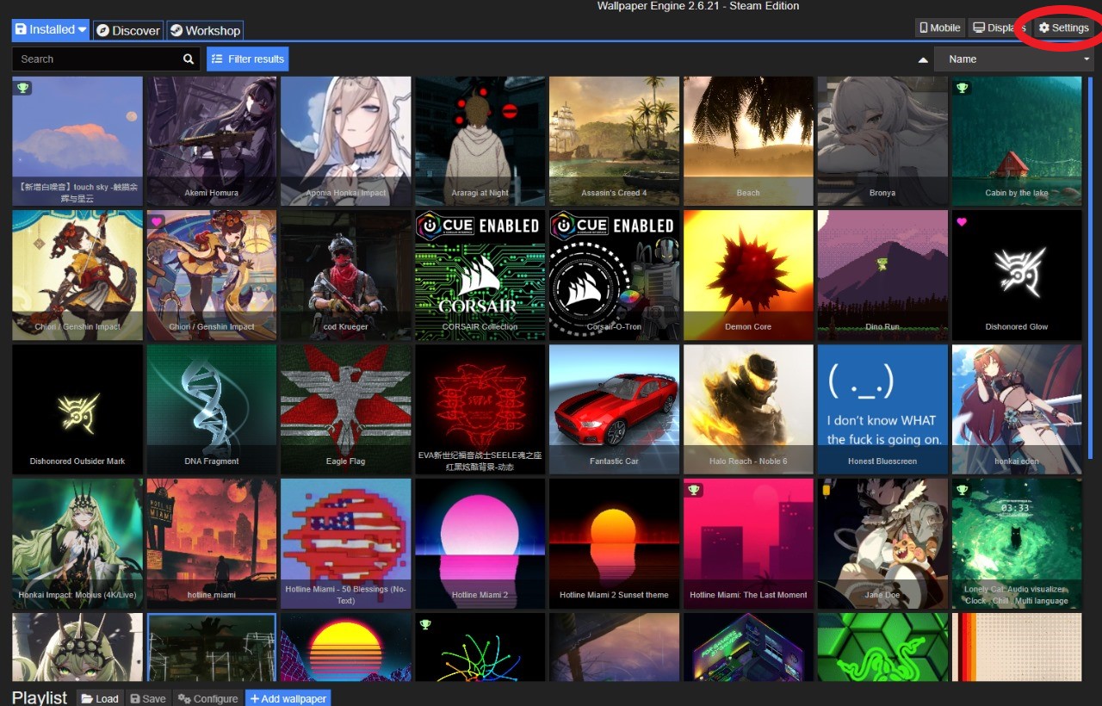This screenshot has height=706, width=1102.
Task: Focus the Search input field
Action: (96, 59)
